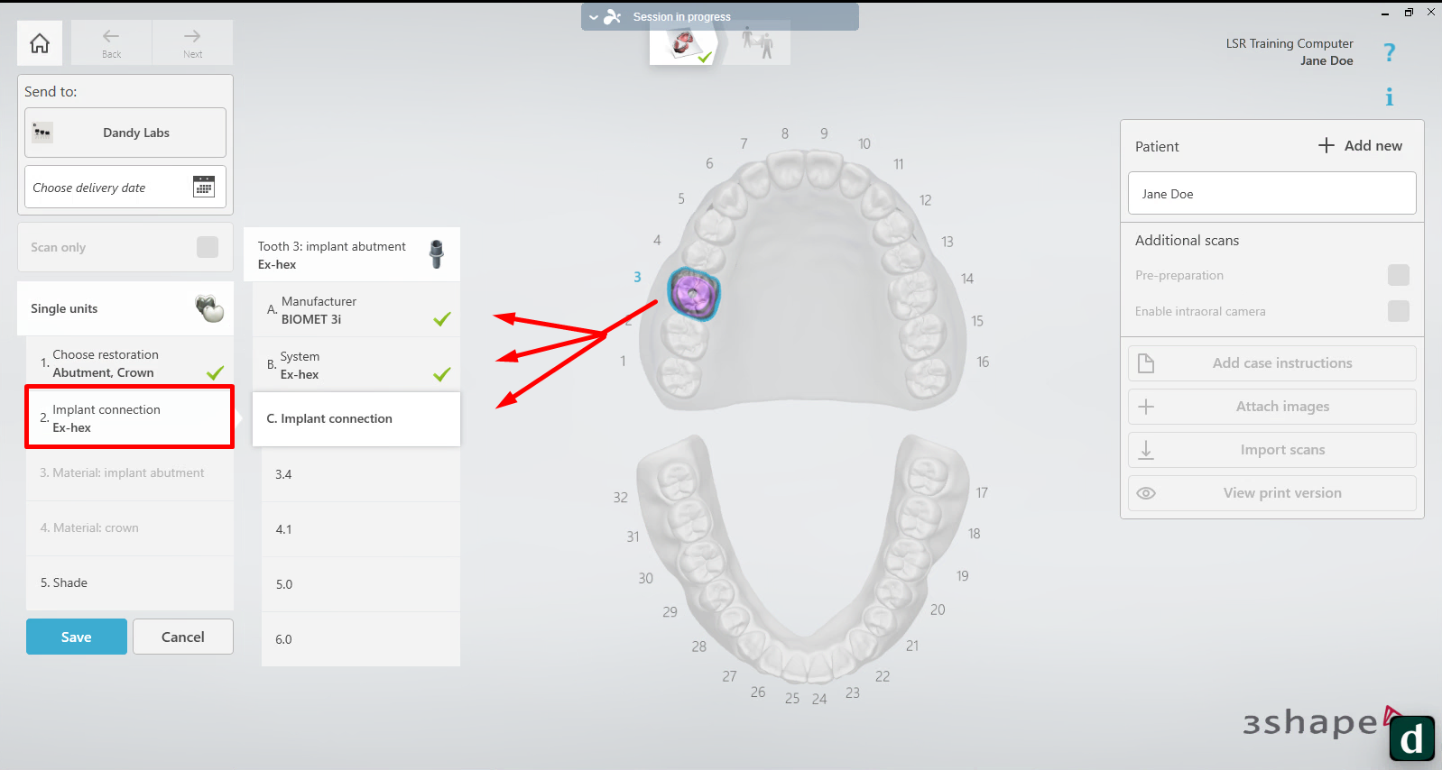Image resolution: width=1442 pixels, height=770 pixels.
Task: Open the info icon
Action: pyautogui.click(x=1389, y=96)
